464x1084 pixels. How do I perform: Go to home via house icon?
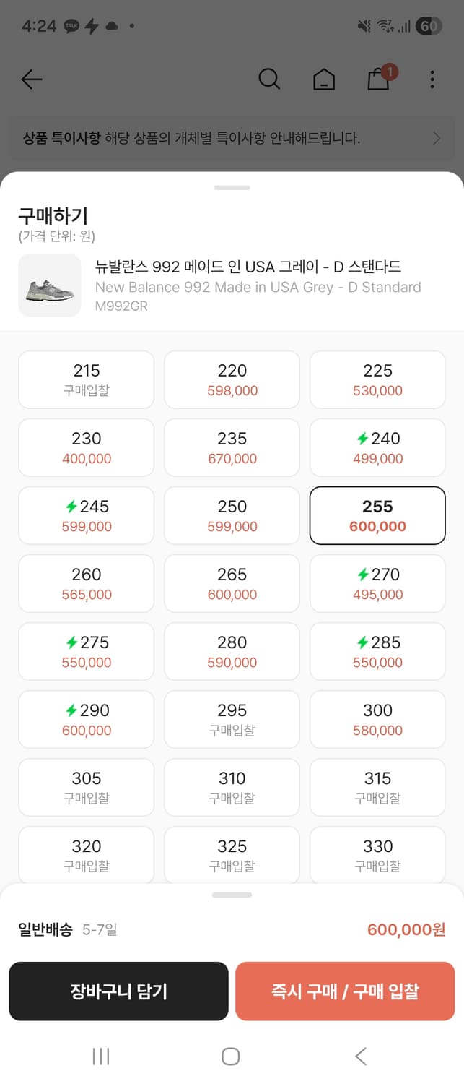tap(324, 79)
